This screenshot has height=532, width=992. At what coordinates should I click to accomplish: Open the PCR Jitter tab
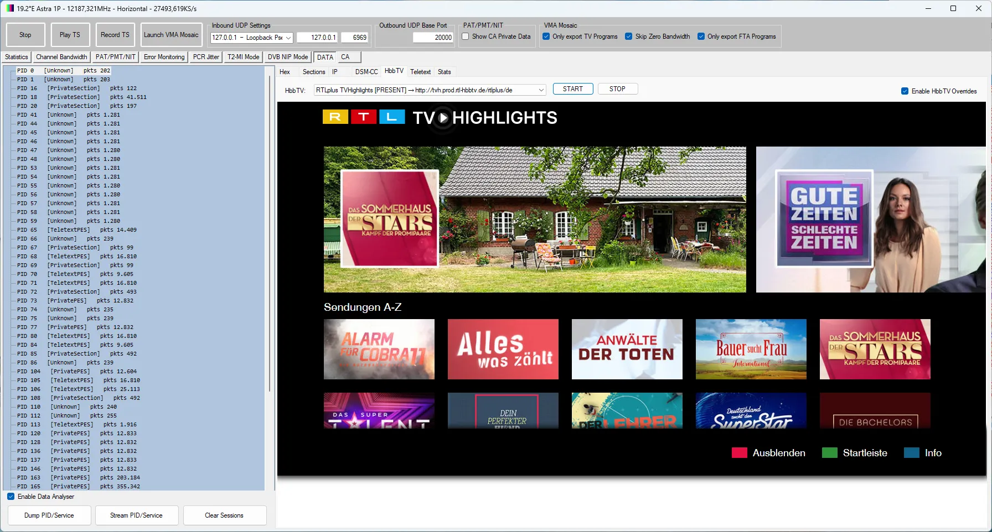[x=206, y=57]
